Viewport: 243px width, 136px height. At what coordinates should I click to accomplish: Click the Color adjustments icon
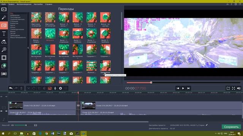point(44,88)
